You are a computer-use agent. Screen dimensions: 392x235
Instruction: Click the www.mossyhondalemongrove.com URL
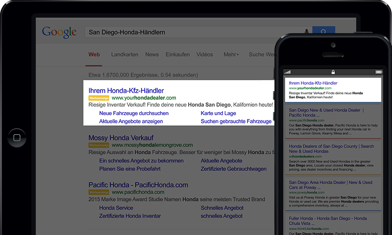152,145
